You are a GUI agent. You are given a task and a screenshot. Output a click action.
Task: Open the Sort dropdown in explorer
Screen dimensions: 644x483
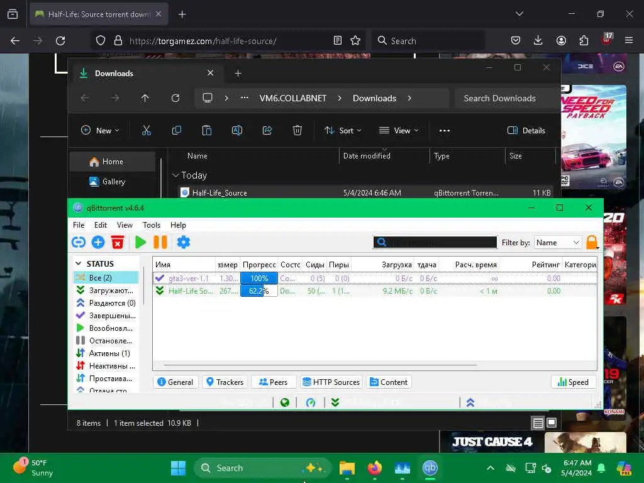pos(343,131)
